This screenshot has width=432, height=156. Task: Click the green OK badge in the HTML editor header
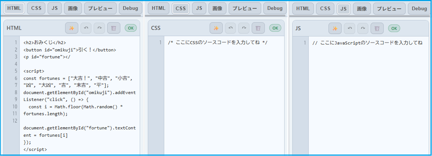click(x=131, y=28)
